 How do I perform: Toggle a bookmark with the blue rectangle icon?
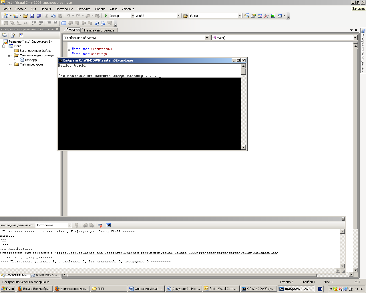click(x=64, y=23)
